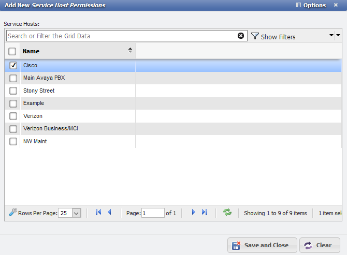Open the Options menu
347x255 pixels.
click(x=311, y=5)
